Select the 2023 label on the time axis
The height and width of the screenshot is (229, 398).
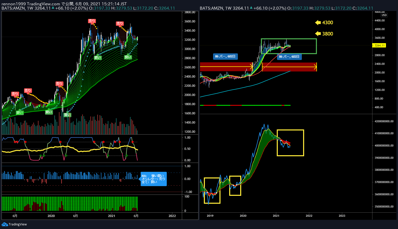point(342,216)
